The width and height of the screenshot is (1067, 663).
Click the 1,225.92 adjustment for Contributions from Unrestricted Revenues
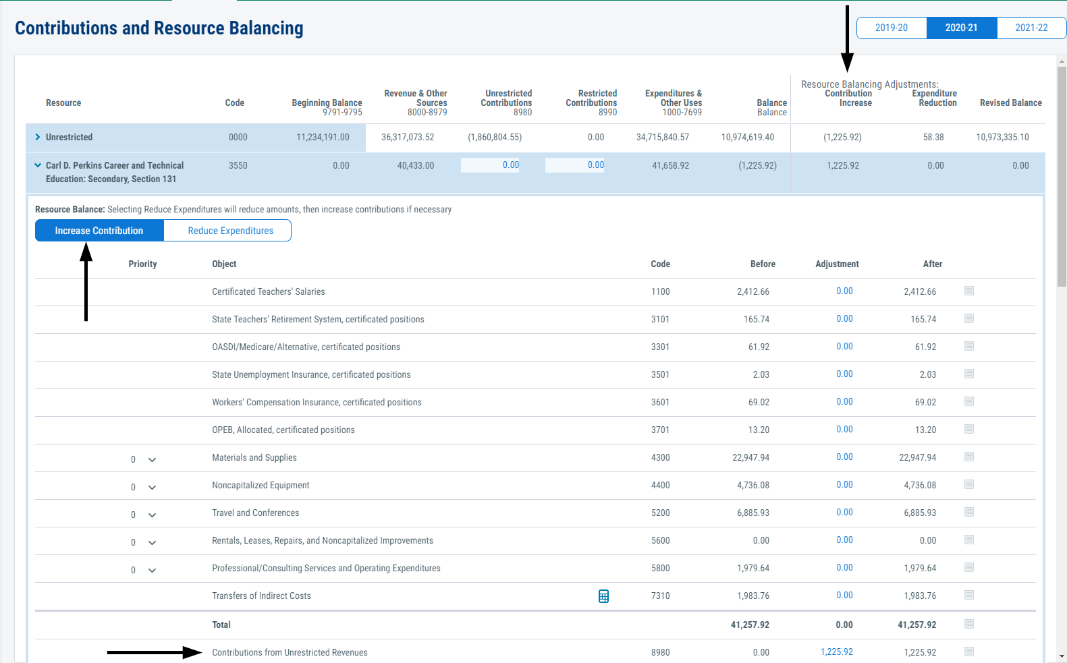coord(837,652)
